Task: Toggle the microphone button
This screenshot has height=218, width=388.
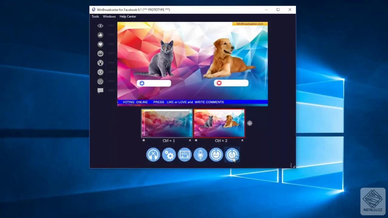Action: click(x=200, y=155)
